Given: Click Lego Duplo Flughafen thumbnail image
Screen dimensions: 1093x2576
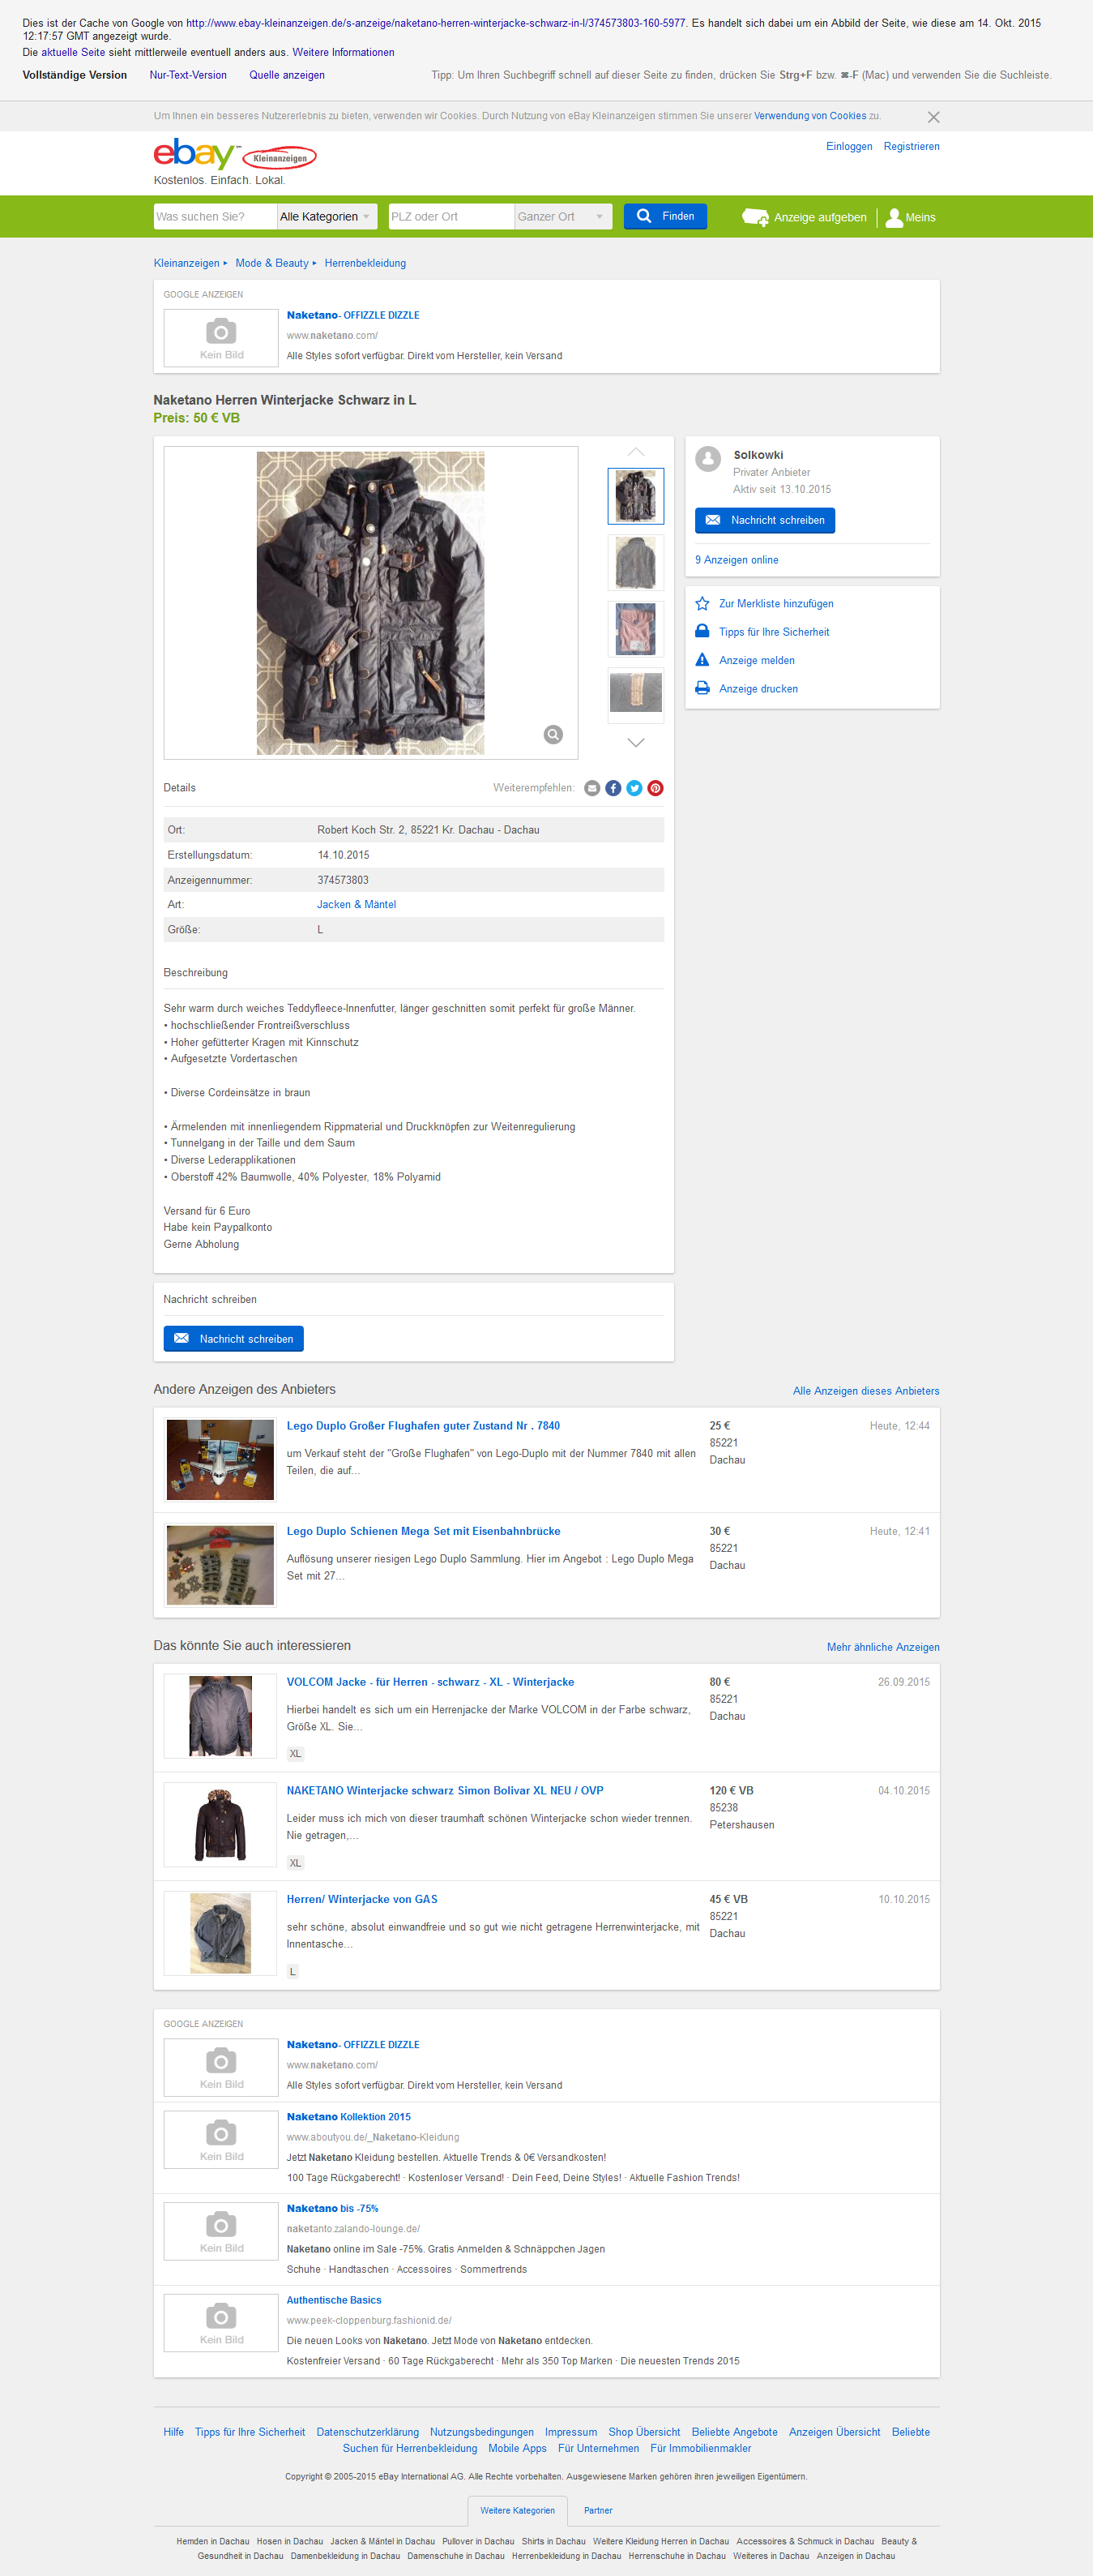Looking at the screenshot, I should (x=220, y=1459).
